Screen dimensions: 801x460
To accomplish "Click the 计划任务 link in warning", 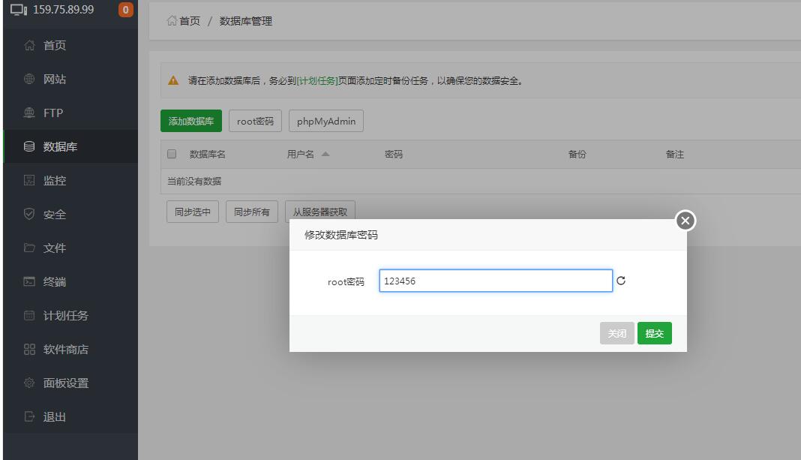I will 317,81.
